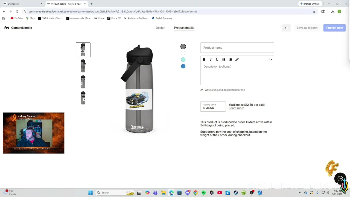This screenshot has height=197, width=350.
Task: Select the white bottle color swatch
Action: point(183,53)
